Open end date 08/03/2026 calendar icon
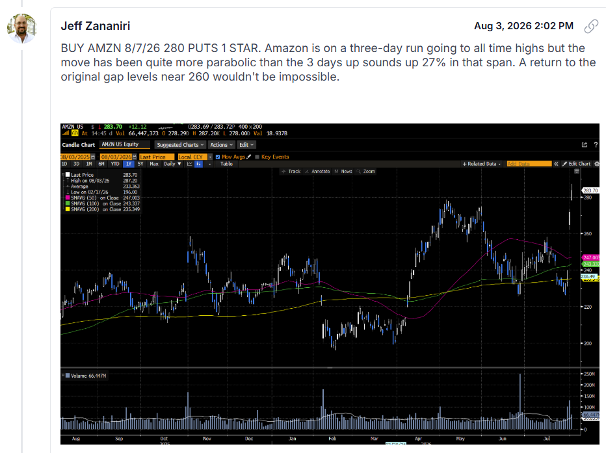This screenshot has height=453, width=606. pyautogui.click(x=135, y=157)
